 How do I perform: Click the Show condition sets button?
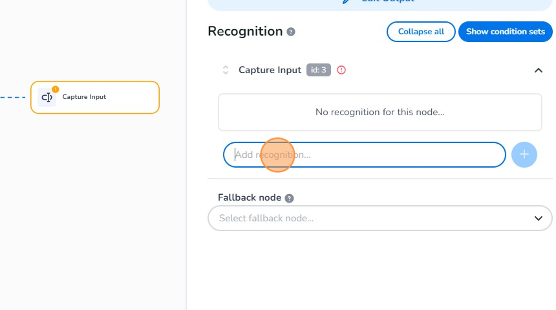(505, 32)
